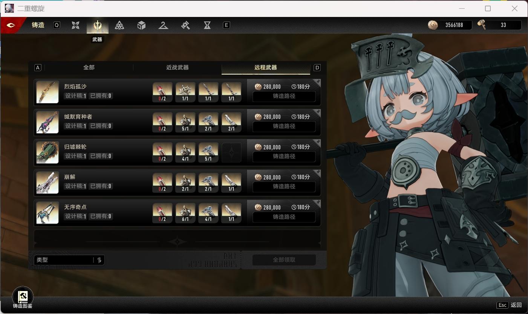Select the clothes hanger category icon
The height and width of the screenshot is (314, 528).
[x=163, y=25]
